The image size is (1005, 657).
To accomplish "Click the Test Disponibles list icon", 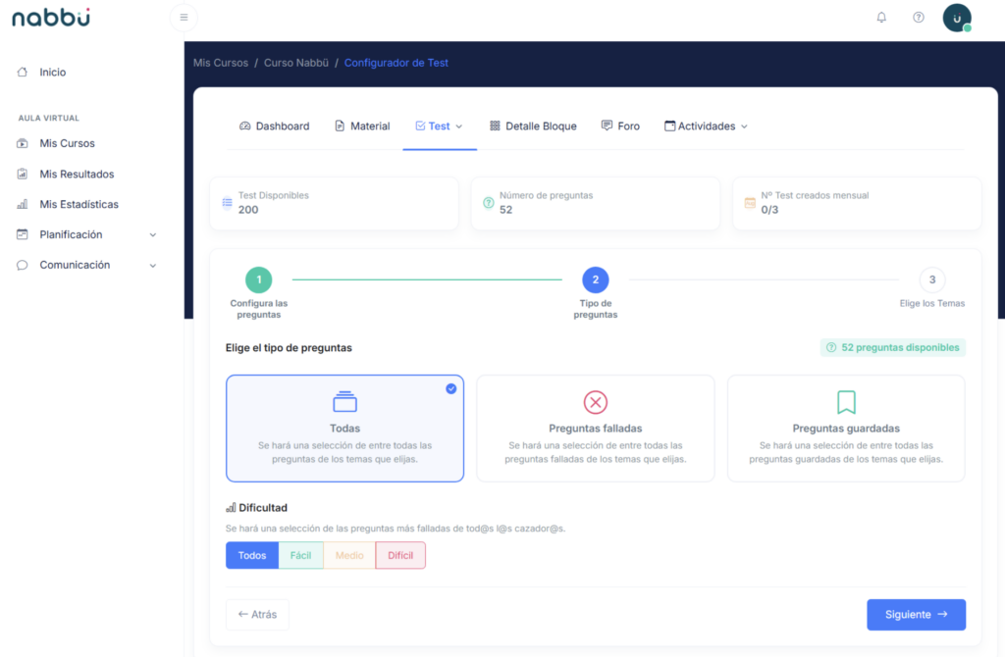I will click(x=227, y=203).
